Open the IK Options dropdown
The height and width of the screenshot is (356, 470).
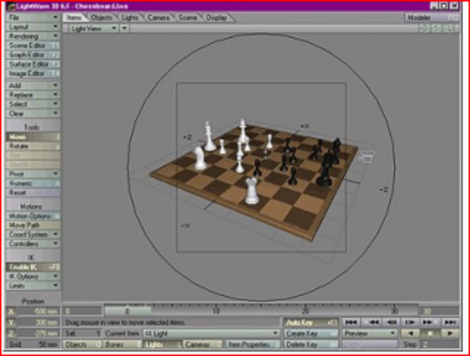pos(33,276)
